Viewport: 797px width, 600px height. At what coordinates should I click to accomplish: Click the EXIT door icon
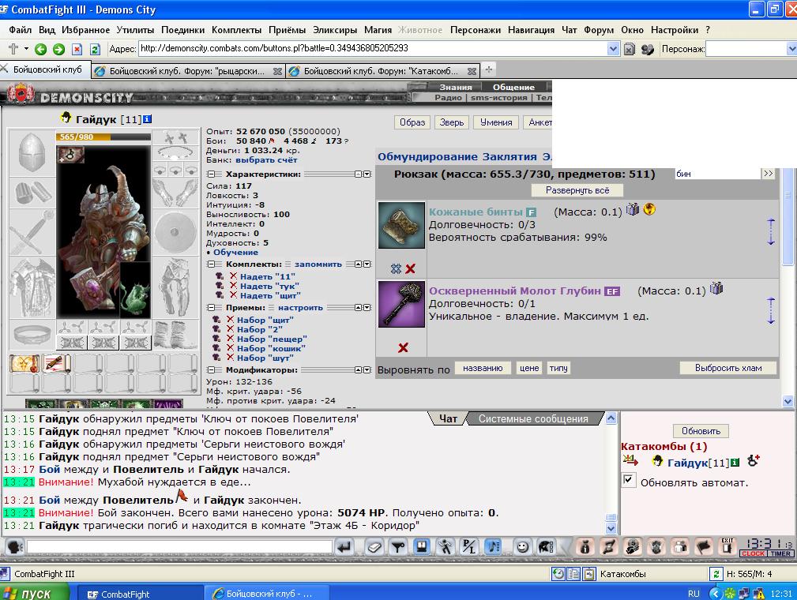727,546
